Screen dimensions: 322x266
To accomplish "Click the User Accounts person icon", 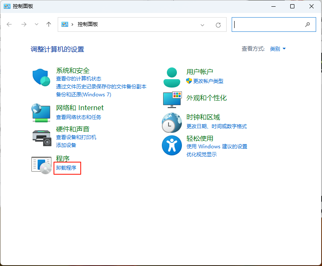I will point(172,77).
